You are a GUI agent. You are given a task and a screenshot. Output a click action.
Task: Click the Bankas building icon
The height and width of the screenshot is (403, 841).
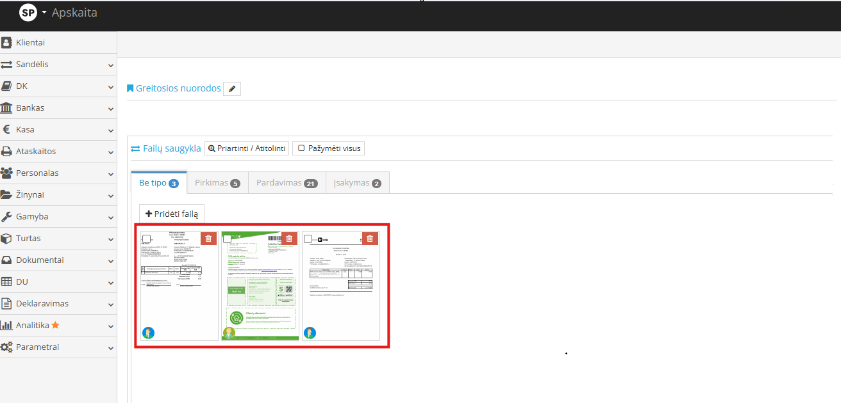click(6, 108)
